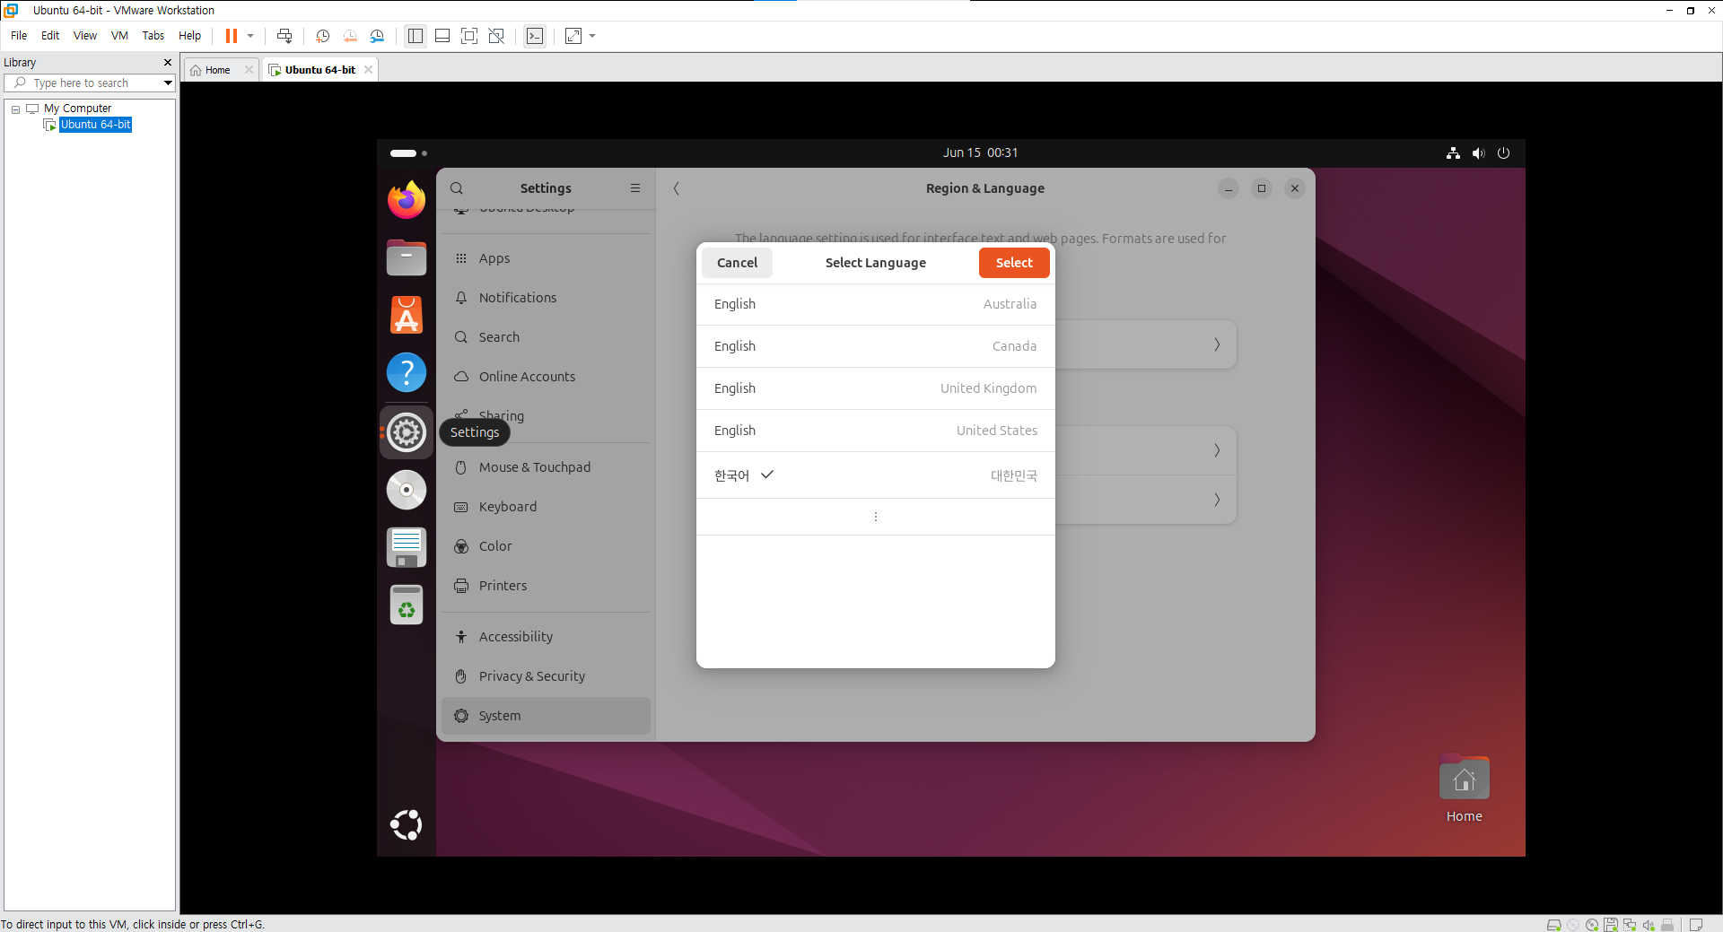Open the Help menu
This screenshot has width=1723, height=932.
189,36
